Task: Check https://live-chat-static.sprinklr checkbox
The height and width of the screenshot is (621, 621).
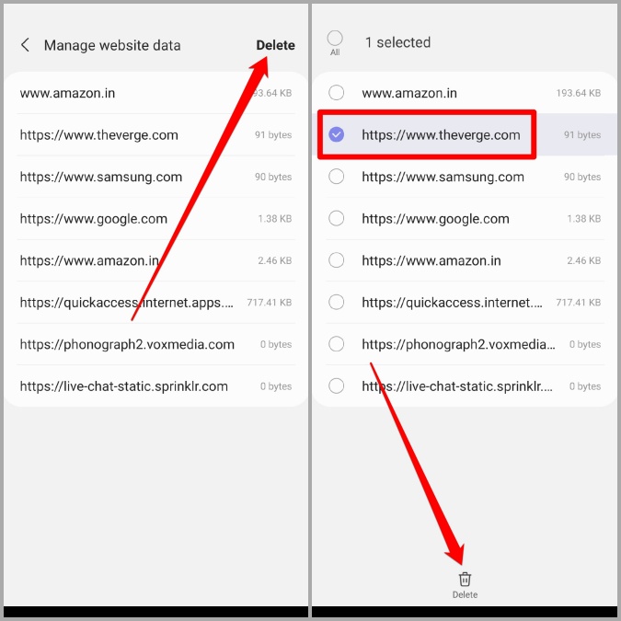Action: [336, 386]
